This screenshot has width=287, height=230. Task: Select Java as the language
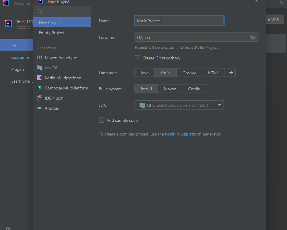145,73
